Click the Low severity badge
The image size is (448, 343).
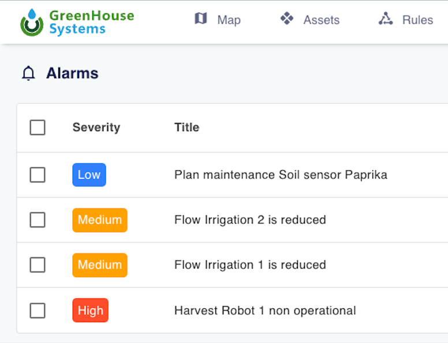tap(89, 174)
